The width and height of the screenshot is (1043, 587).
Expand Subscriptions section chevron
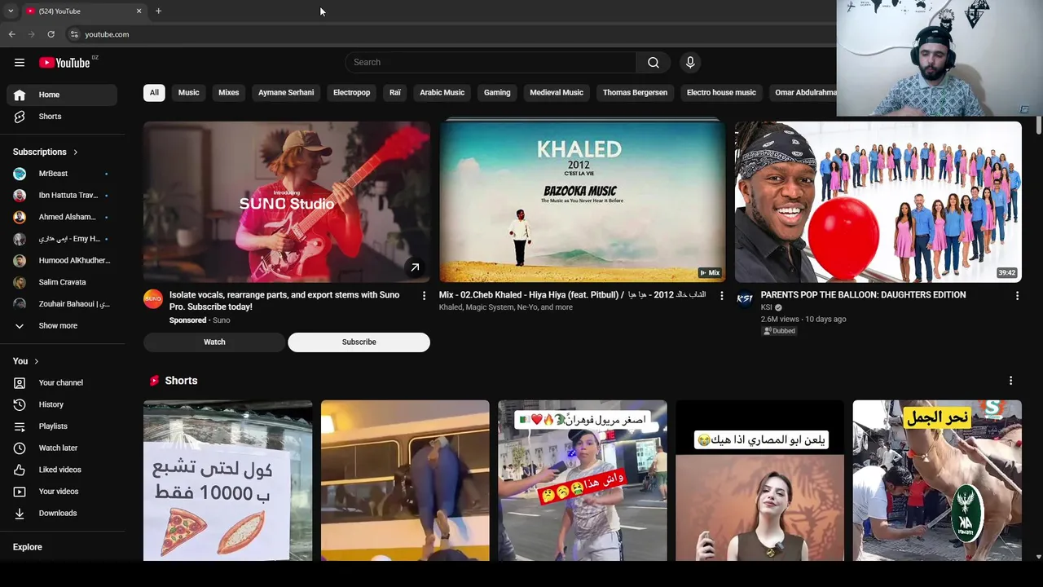coord(76,152)
